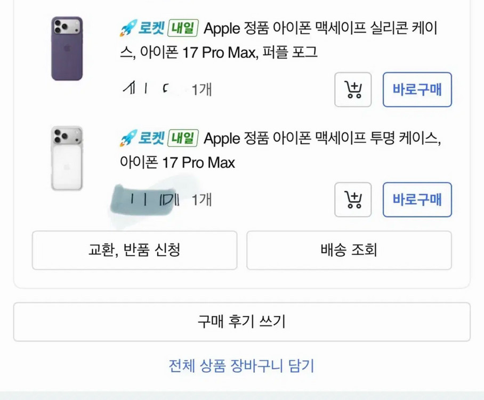Select the 내일 delivery badge on the second item

pos(183,138)
